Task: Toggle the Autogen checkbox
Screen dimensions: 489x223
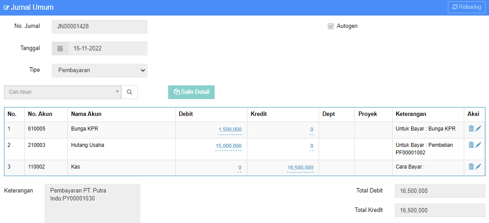Action: tap(331, 26)
